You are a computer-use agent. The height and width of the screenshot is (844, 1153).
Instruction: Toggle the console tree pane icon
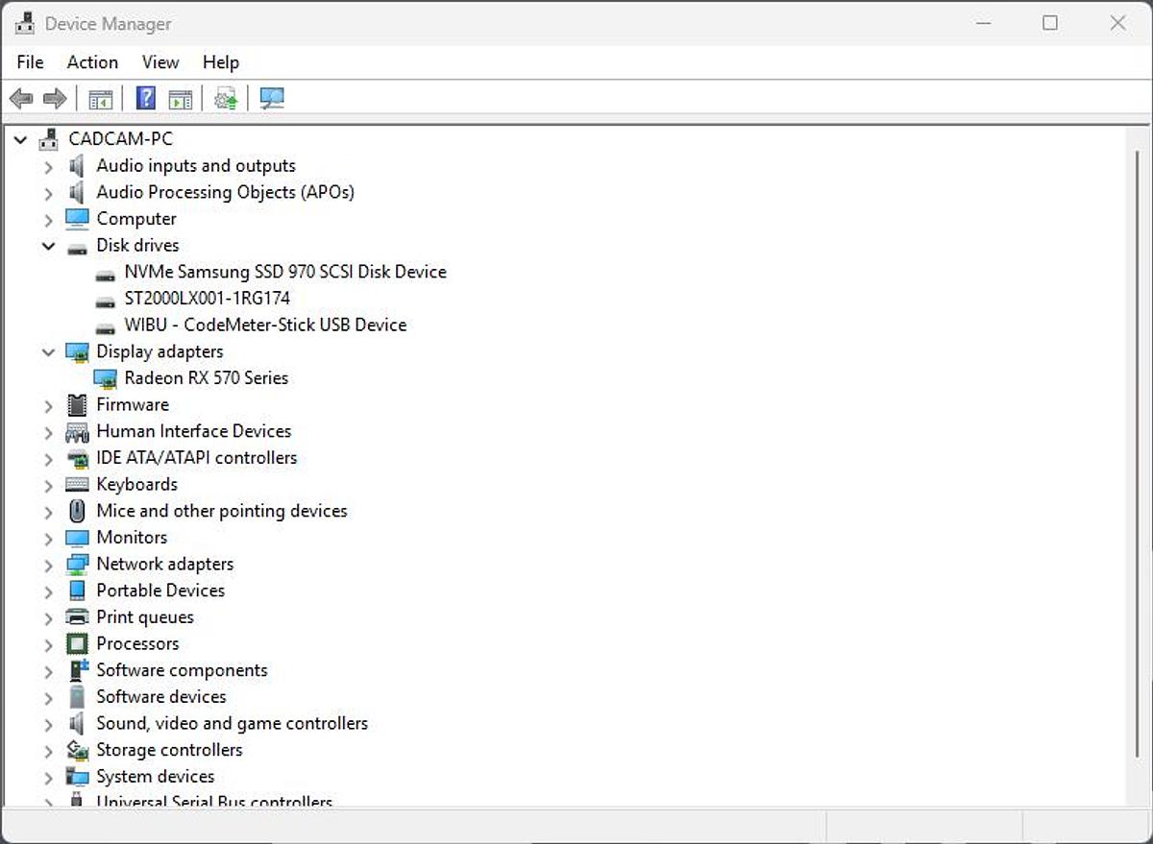point(100,99)
